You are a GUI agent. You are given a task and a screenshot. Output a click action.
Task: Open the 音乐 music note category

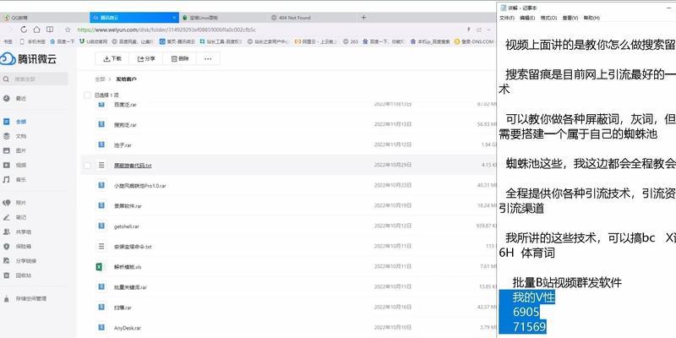7,179
